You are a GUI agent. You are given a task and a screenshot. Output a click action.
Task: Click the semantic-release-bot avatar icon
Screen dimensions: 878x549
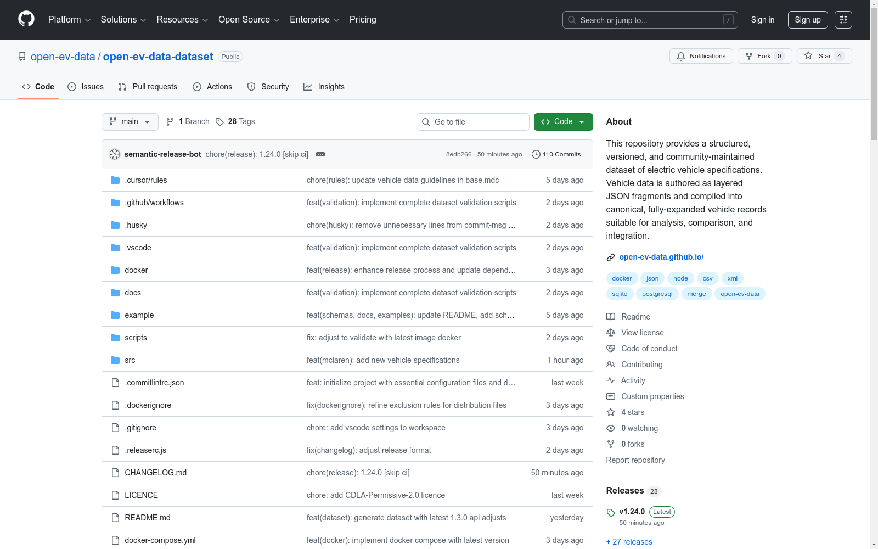click(115, 154)
